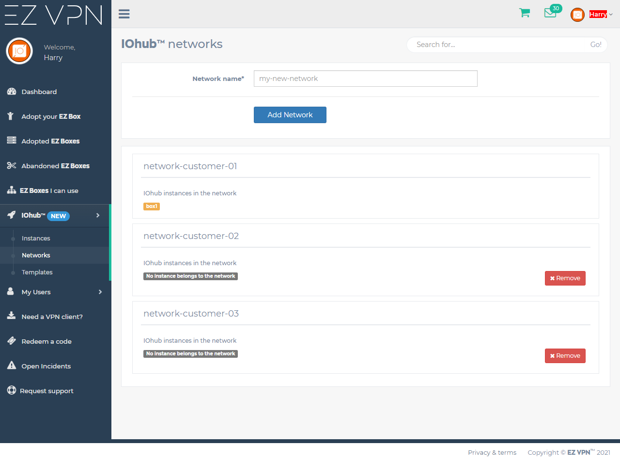Image resolution: width=620 pixels, height=462 pixels.
Task: Click network-customer-03 'No instance belongs' label
Action: 191,354
